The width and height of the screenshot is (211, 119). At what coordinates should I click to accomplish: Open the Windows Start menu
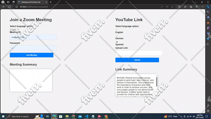(3, 116)
